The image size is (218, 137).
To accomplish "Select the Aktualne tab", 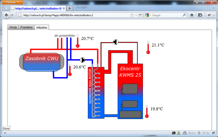I will point(41,27).
